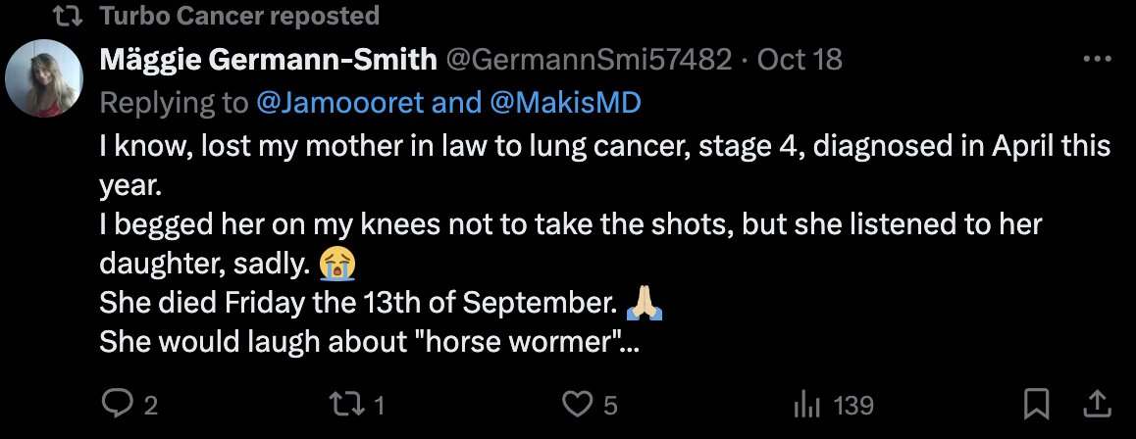1136x439 pixels.
Task: Click the repost count "1"
Action: (378, 405)
